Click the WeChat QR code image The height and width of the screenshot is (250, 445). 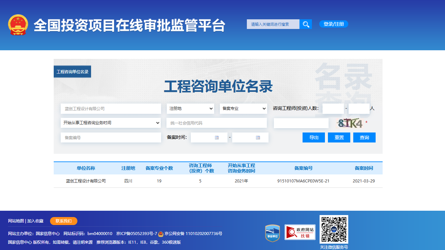pyautogui.click(x=334, y=229)
